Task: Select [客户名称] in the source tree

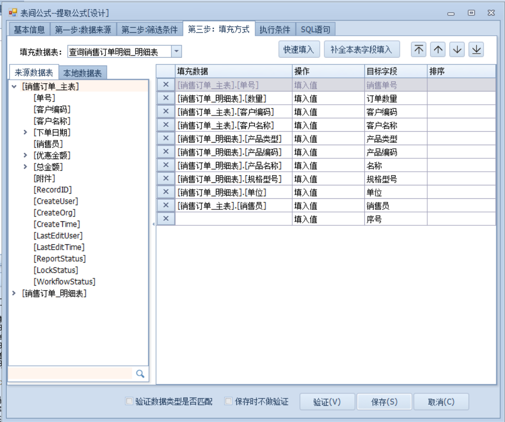Action: 52,121
